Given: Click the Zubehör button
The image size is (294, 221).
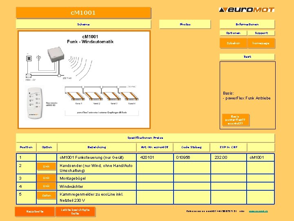Looking at the screenshot, I should click(x=234, y=43).
